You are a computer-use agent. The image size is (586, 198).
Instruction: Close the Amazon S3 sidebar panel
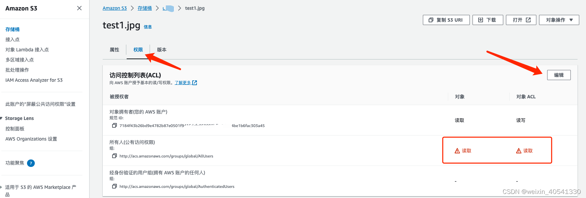[79, 8]
